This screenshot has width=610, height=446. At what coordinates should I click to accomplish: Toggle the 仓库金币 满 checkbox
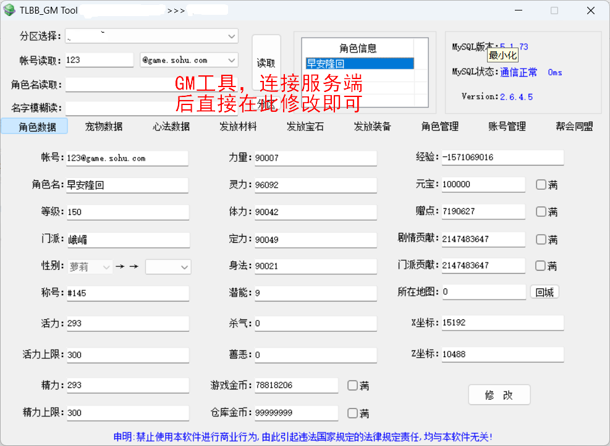coord(352,413)
